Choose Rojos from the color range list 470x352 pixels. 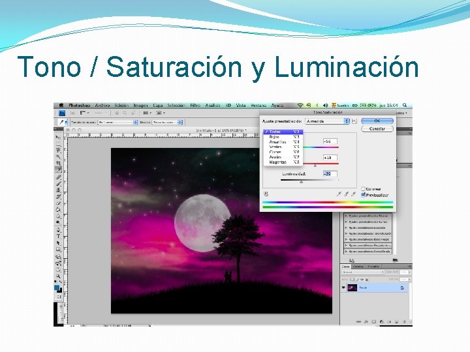[x=283, y=137]
